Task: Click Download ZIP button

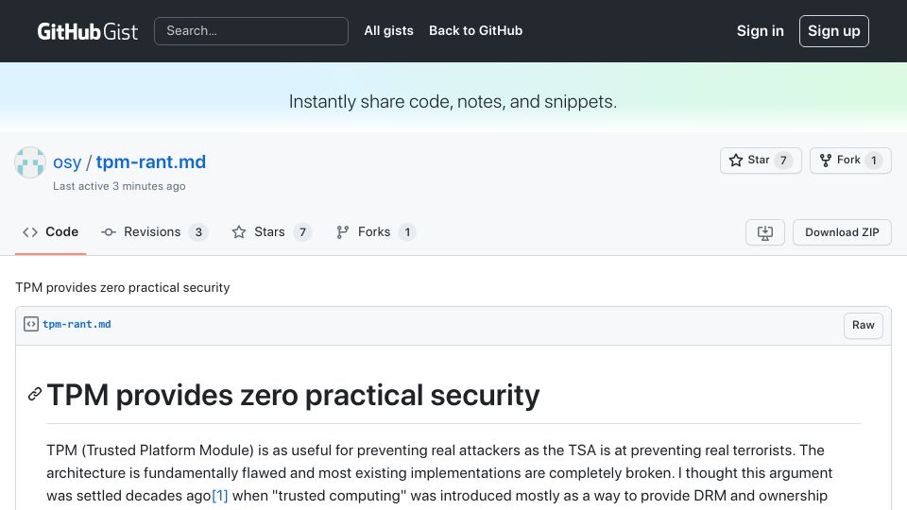Action: coord(842,232)
